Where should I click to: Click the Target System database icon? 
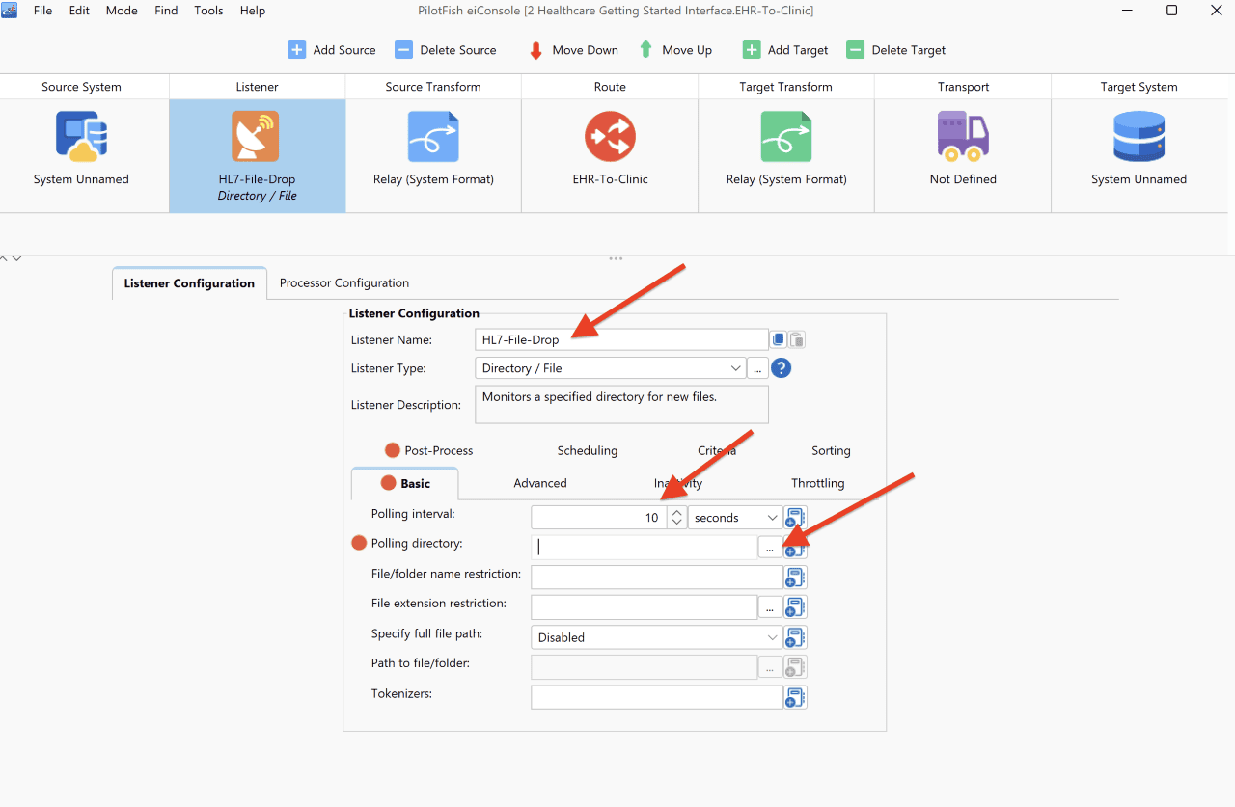click(x=1139, y=136)
